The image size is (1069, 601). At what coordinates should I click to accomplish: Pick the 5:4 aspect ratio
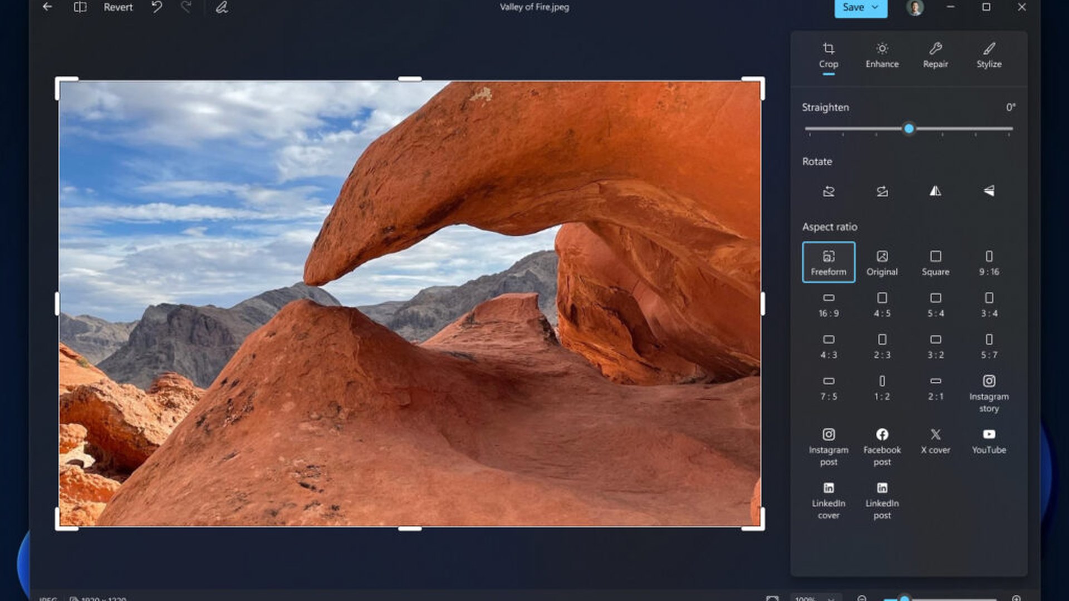point(935,304)
